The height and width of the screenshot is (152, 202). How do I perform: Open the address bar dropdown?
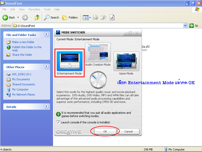185,26
